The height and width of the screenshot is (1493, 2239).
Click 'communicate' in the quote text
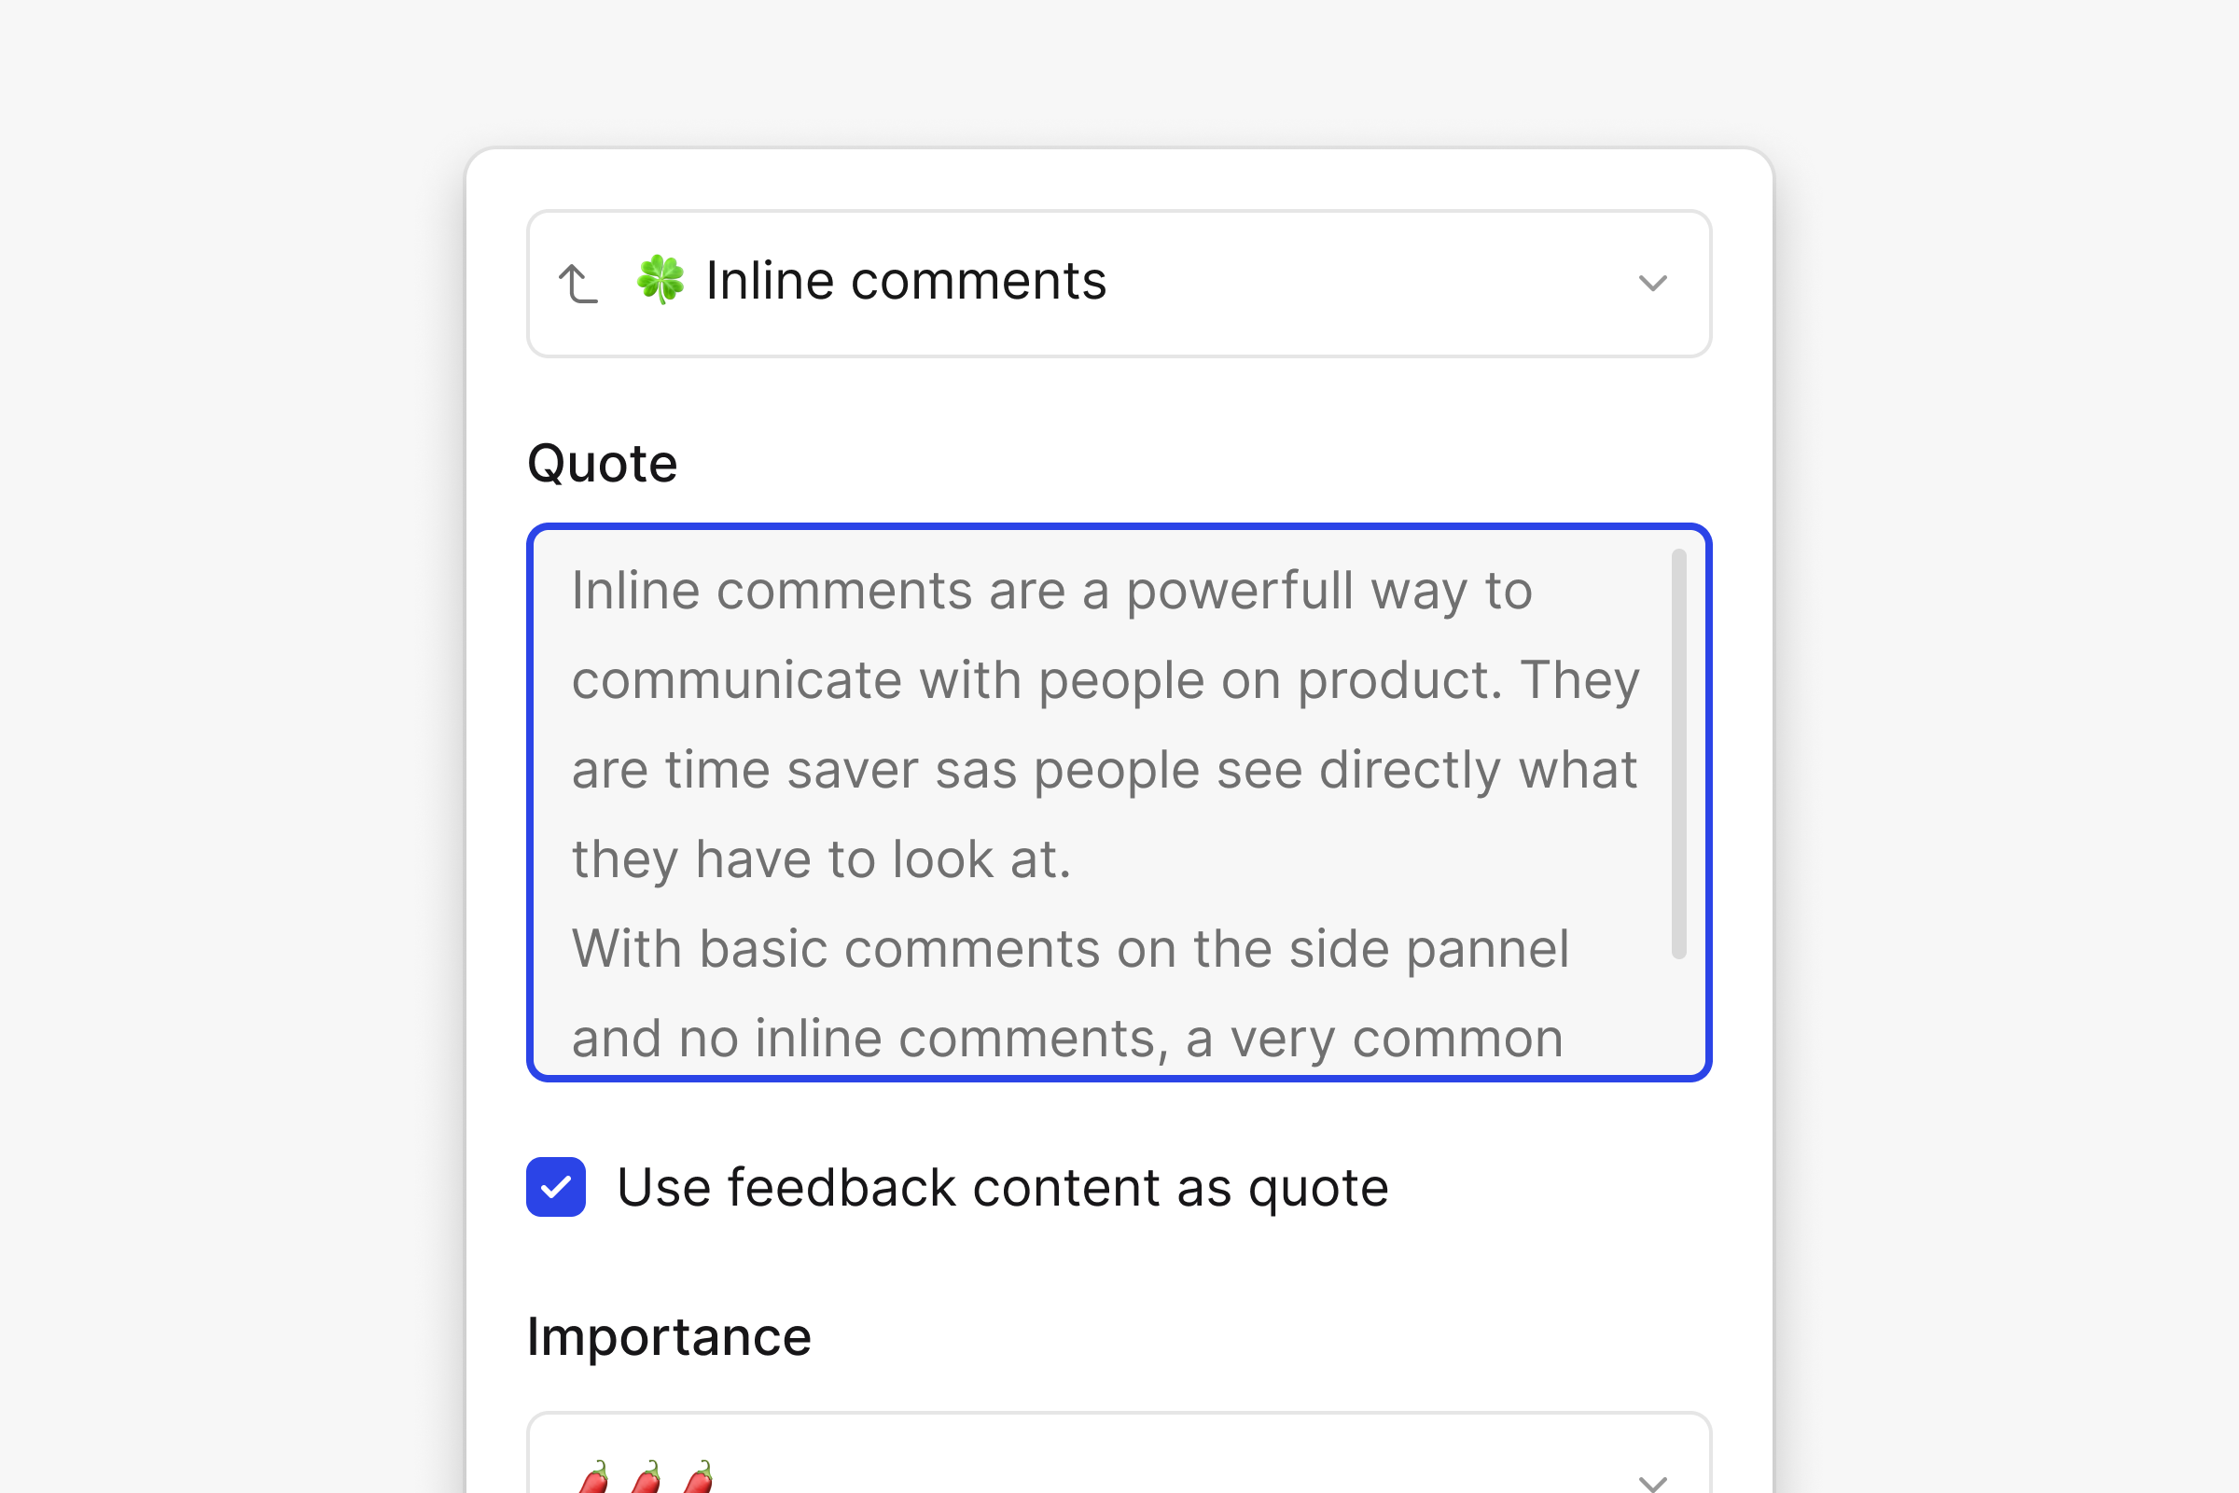pyautogui.click(x=736, y=680)
